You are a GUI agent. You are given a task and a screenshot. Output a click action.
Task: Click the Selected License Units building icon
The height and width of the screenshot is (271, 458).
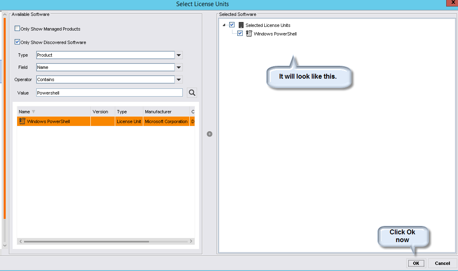coord(241,25)
